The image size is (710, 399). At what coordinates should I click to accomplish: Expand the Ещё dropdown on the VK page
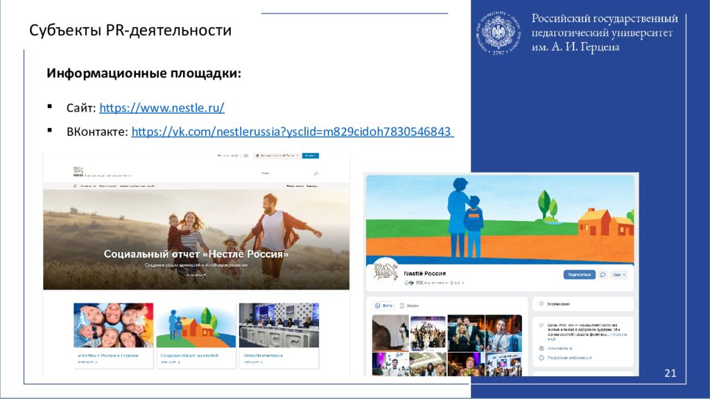pyautogui.click(x=619, y=274)
